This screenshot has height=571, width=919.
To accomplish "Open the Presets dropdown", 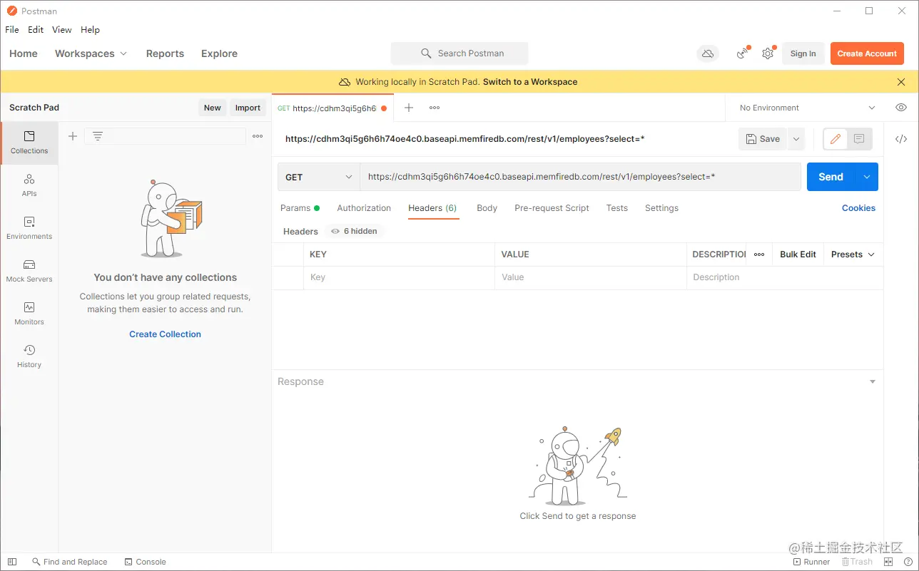I will point(853,254).
